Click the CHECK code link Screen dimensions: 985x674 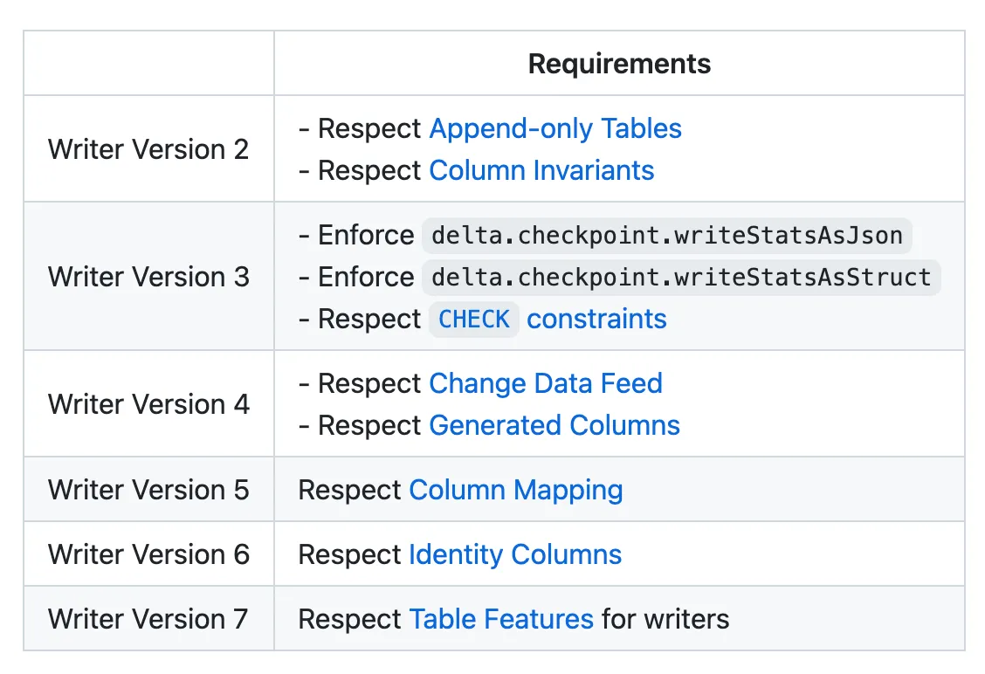[x=473, y=320]
